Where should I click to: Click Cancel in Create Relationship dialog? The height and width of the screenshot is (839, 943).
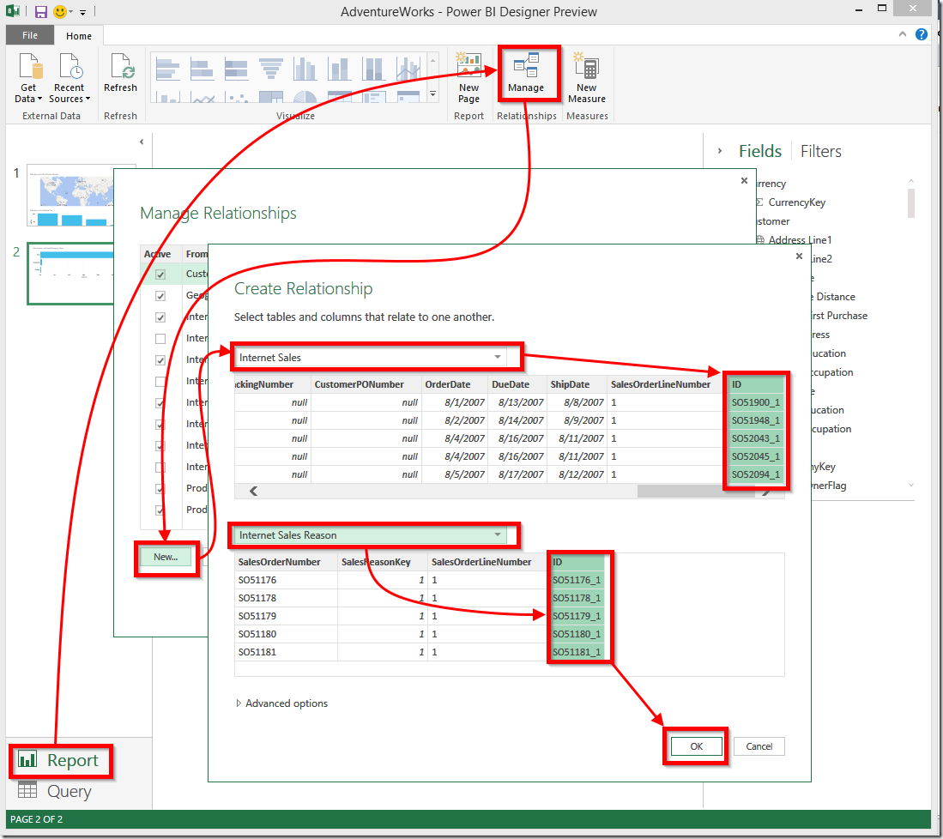(759, 746)
